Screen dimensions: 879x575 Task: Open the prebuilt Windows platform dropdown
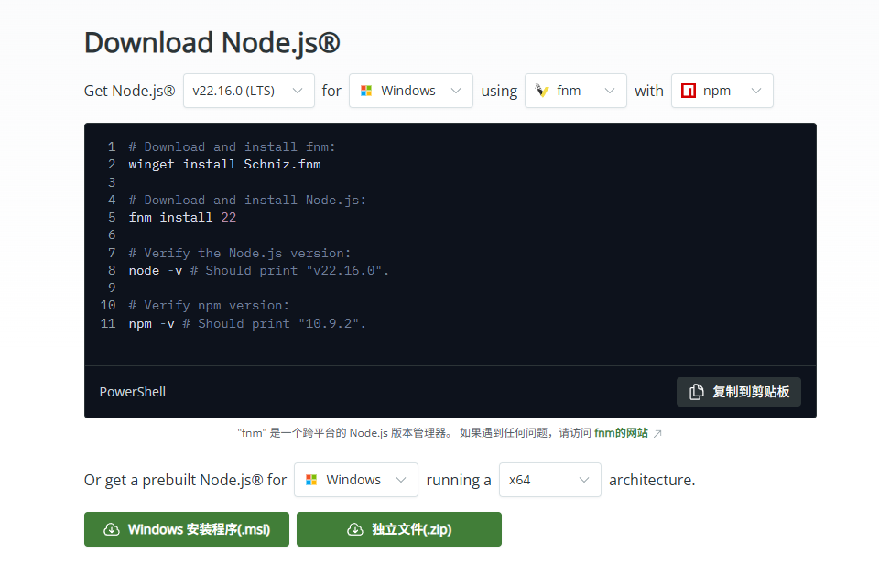tap(355, 480)
